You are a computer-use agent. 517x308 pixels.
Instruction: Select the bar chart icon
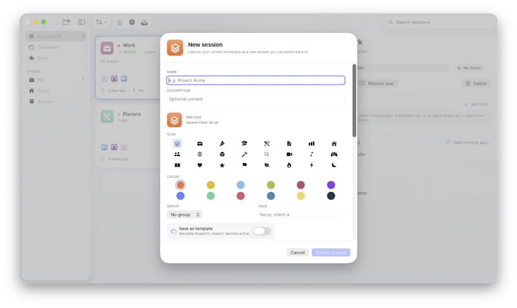tap(311, 143)
